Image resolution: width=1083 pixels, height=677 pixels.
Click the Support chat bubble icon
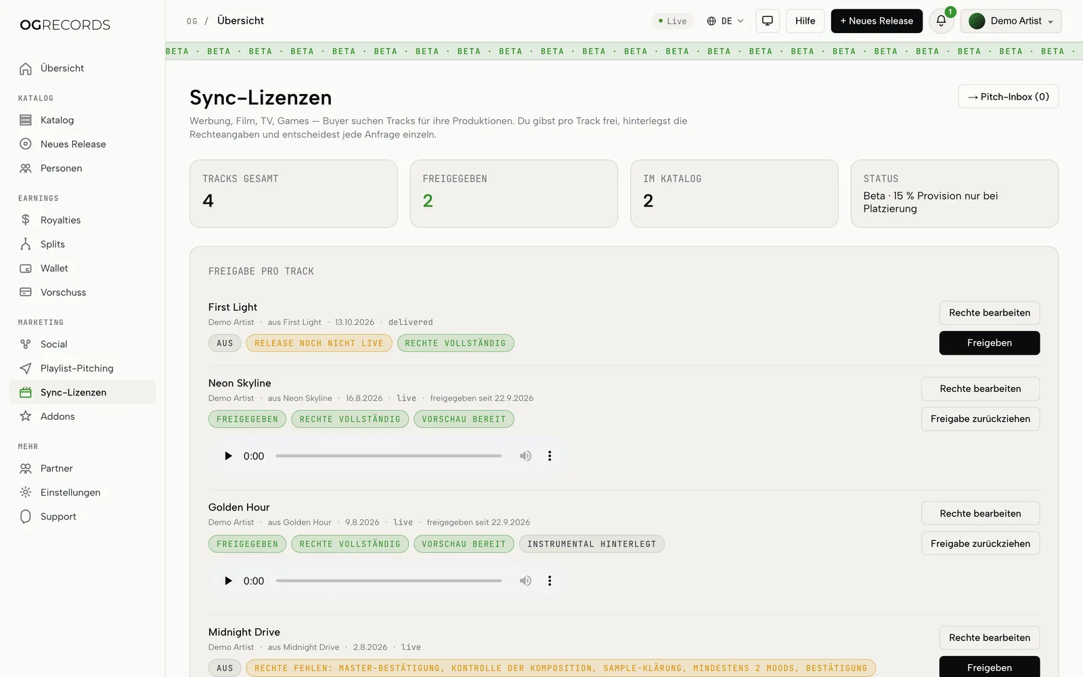pyautogui.click(x=26, y=517)
